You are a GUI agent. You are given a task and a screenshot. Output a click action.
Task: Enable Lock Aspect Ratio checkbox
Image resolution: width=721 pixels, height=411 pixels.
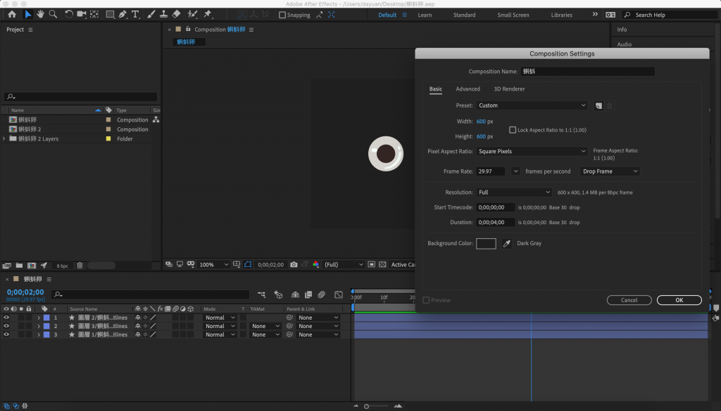pos(513,130)
